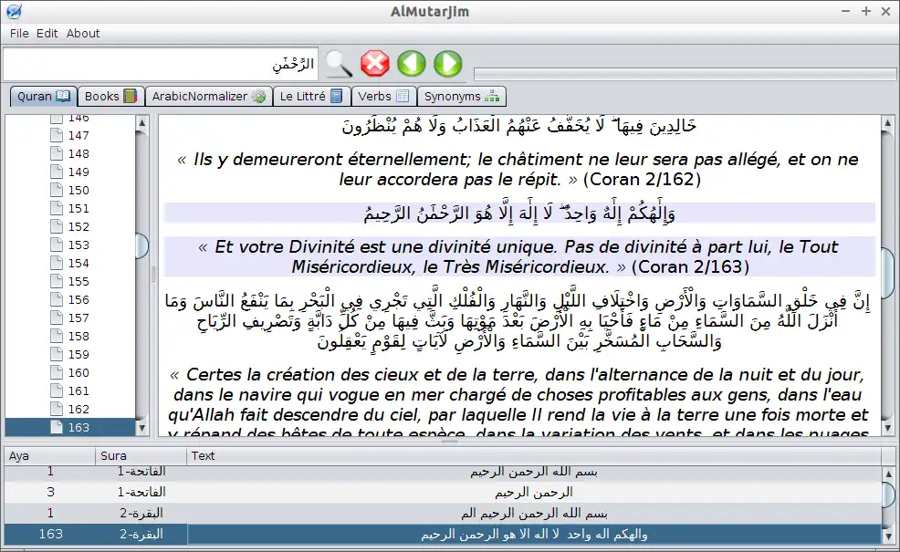Select verse 154 in the tree

pyautogui.click(x=69, y=264)
